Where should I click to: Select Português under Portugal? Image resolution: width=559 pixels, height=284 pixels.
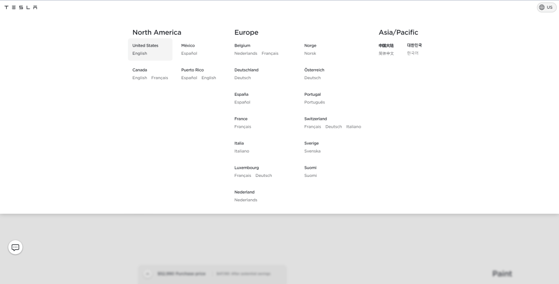click(315, 102)
